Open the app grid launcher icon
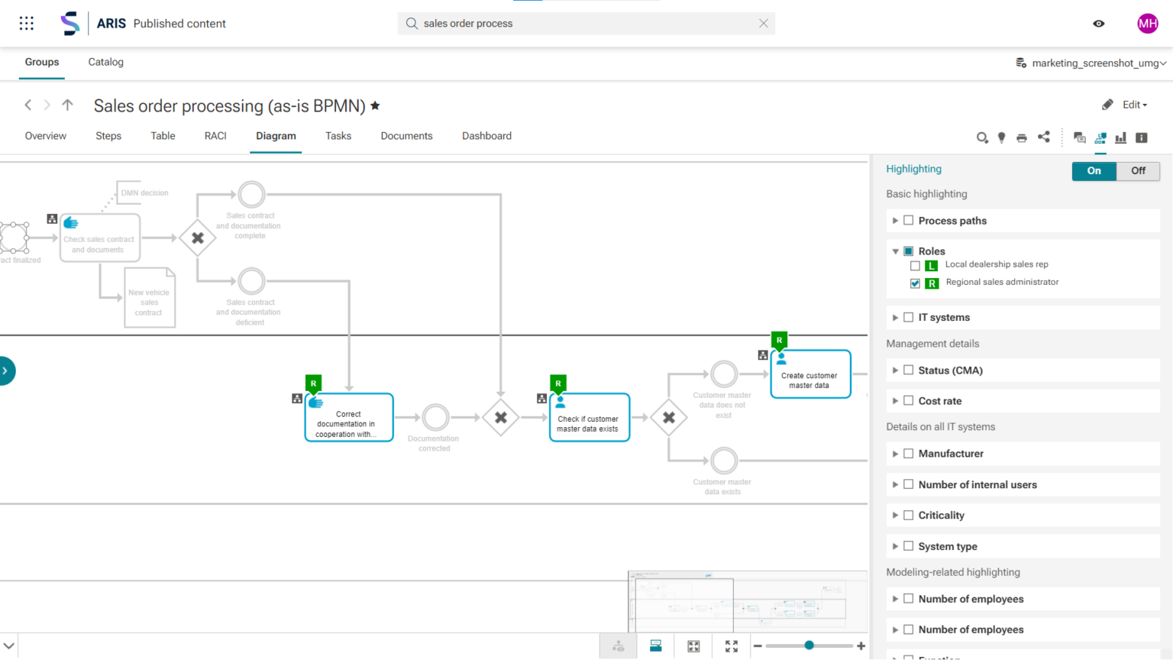The width and height of the screenshot is (1173, 660). pos(26,23)
